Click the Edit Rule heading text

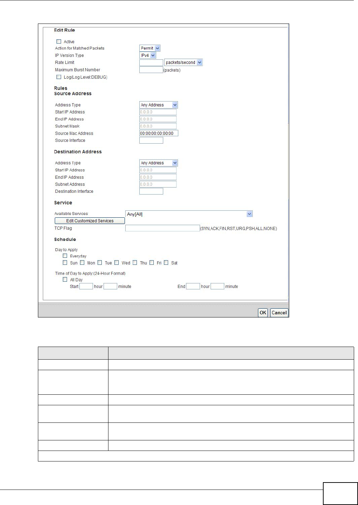[65, 30]
